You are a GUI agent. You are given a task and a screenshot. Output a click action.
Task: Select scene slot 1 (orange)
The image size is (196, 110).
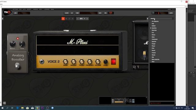coord(63,19)
